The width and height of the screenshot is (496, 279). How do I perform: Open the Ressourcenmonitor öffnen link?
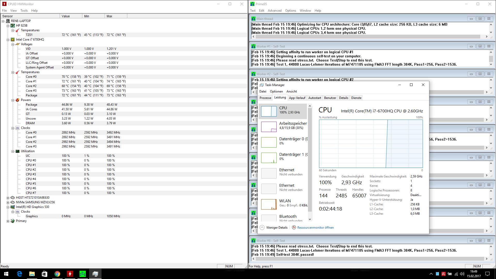[x=315, y=228]
